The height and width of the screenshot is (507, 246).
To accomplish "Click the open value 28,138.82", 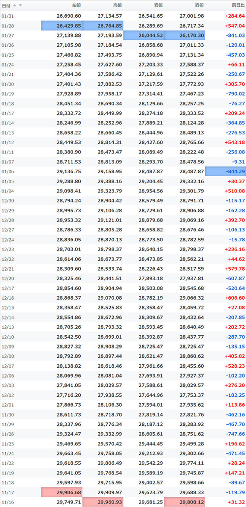I will (69, 366).
